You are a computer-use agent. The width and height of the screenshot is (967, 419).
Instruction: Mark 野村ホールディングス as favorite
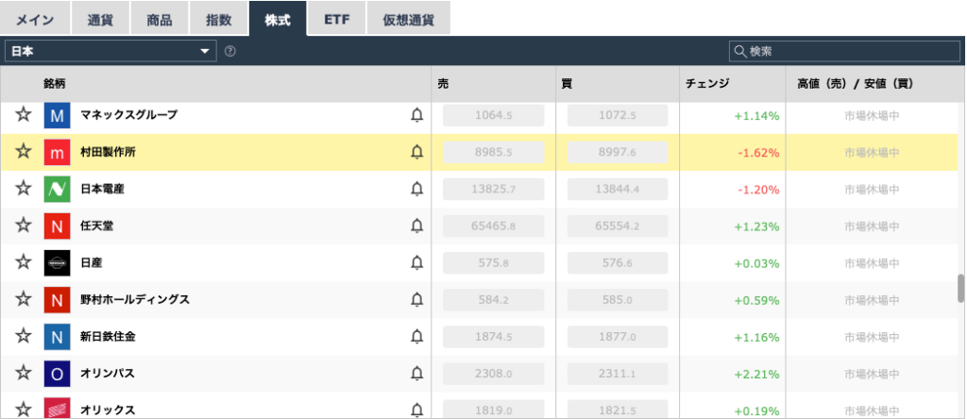click(x=24, y=299)
